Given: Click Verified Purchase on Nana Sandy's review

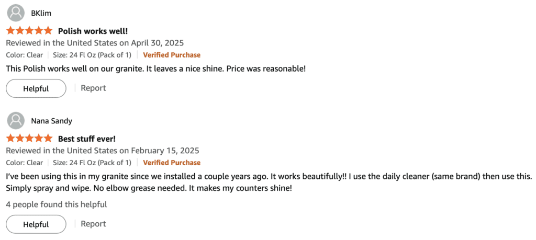Looking at the screenshot, I should (x=172, y=163).
